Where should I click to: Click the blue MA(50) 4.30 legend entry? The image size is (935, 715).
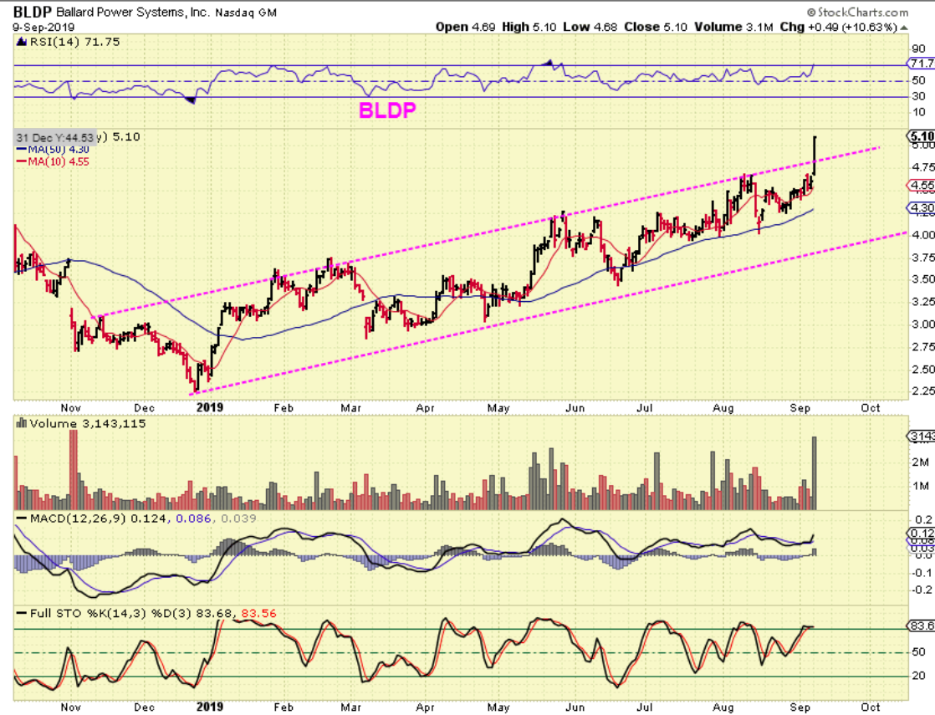click(53, 150)
